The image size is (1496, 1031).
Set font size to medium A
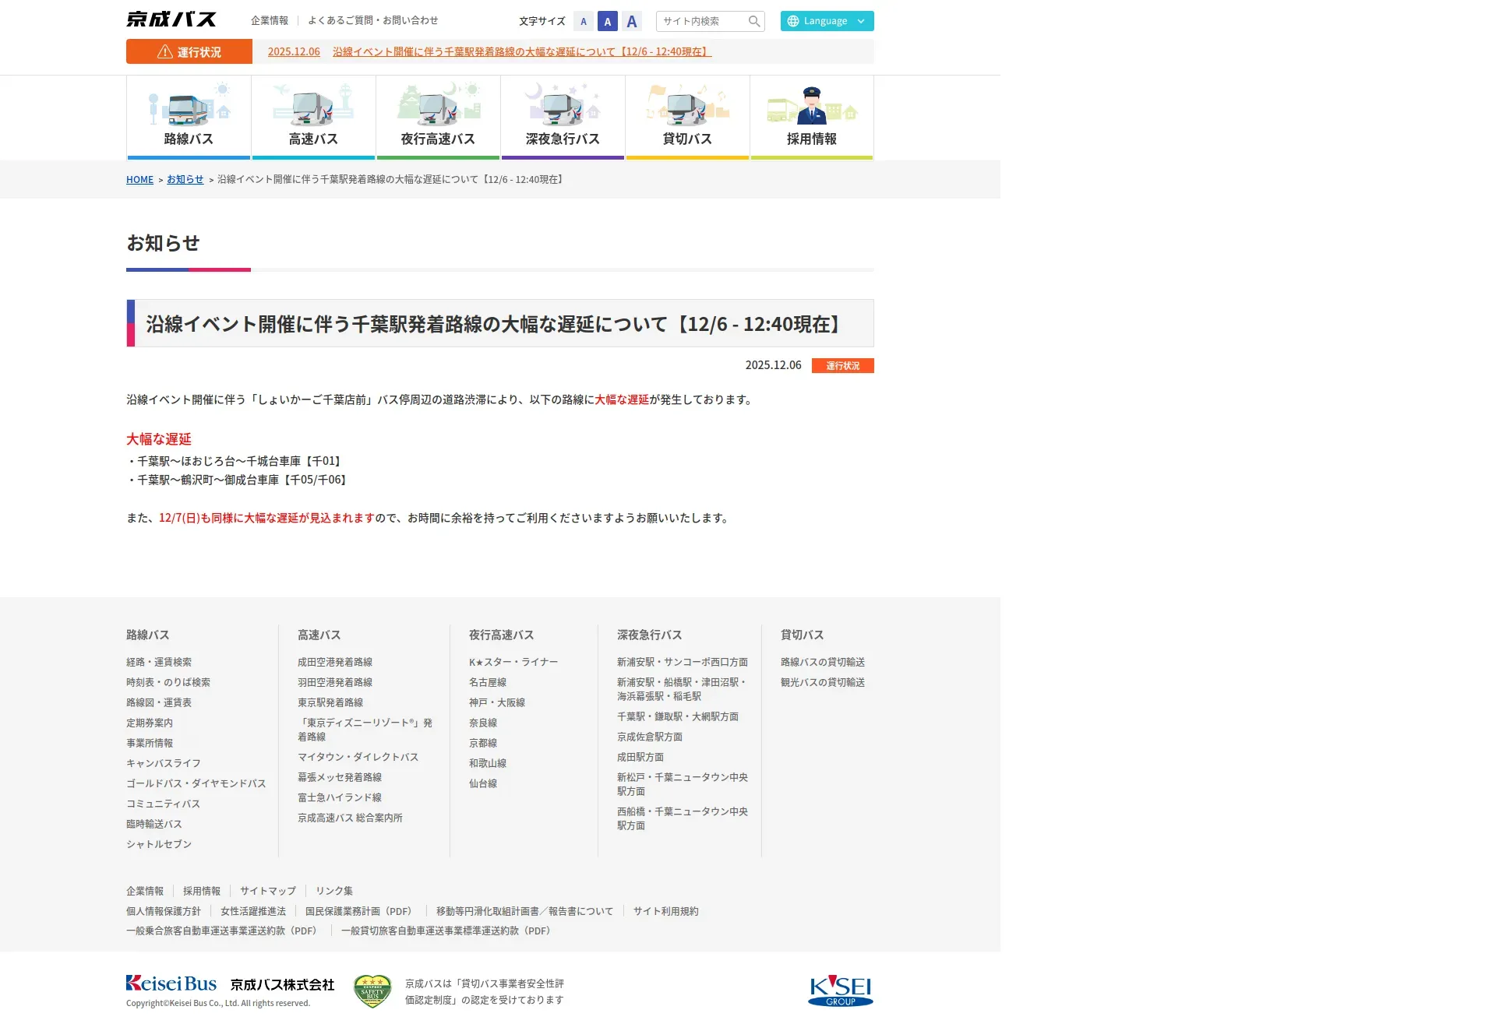click(x=608, y=21)
